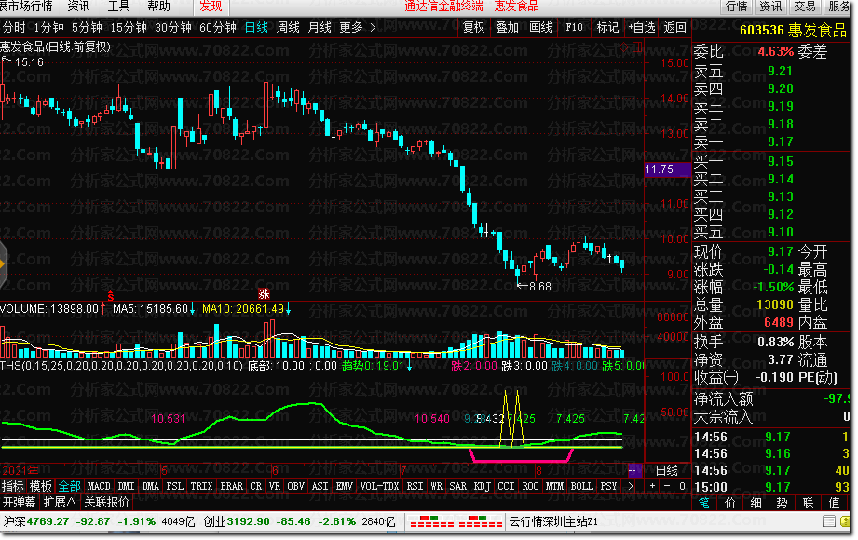Select the 细 detail tab
Viewport: 858px width, 540px height.
click(x=756, y=503)
